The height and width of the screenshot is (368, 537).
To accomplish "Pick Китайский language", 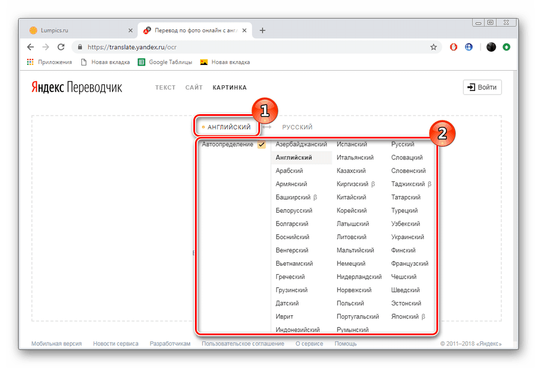I will coord(351,197).
